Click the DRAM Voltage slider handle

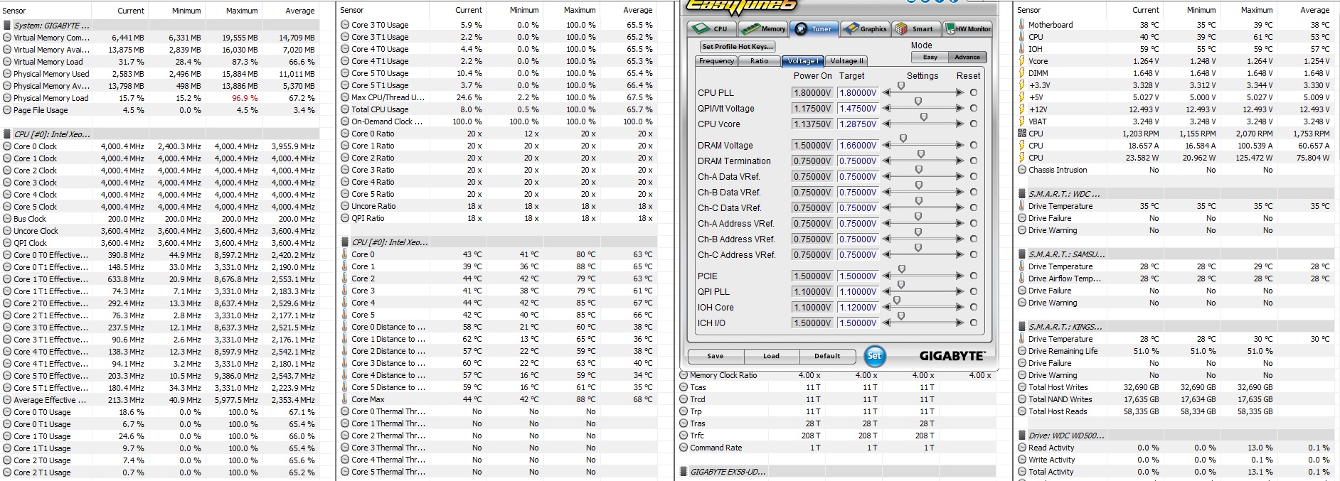coord(903,139)
